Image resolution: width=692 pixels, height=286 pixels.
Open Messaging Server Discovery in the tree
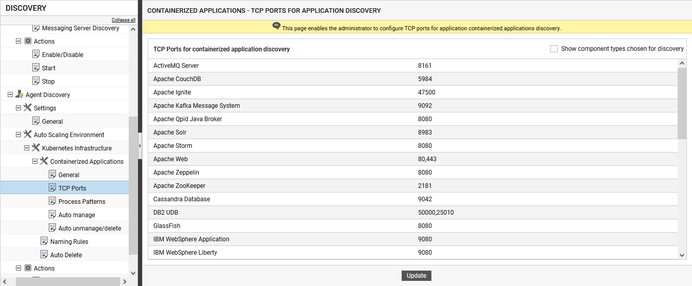tap(81, 28)
